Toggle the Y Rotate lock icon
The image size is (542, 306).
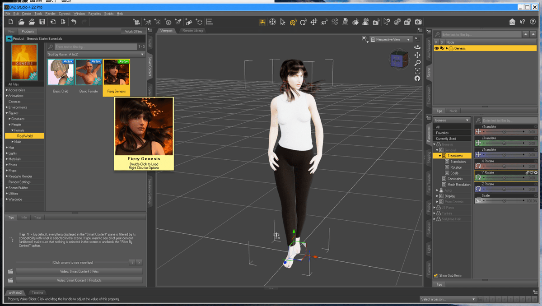[528, 172]
